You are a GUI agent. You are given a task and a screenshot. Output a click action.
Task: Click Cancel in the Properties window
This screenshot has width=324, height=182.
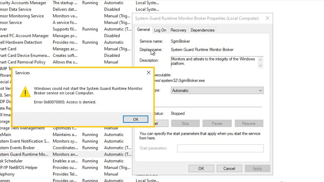pos(229,169)
